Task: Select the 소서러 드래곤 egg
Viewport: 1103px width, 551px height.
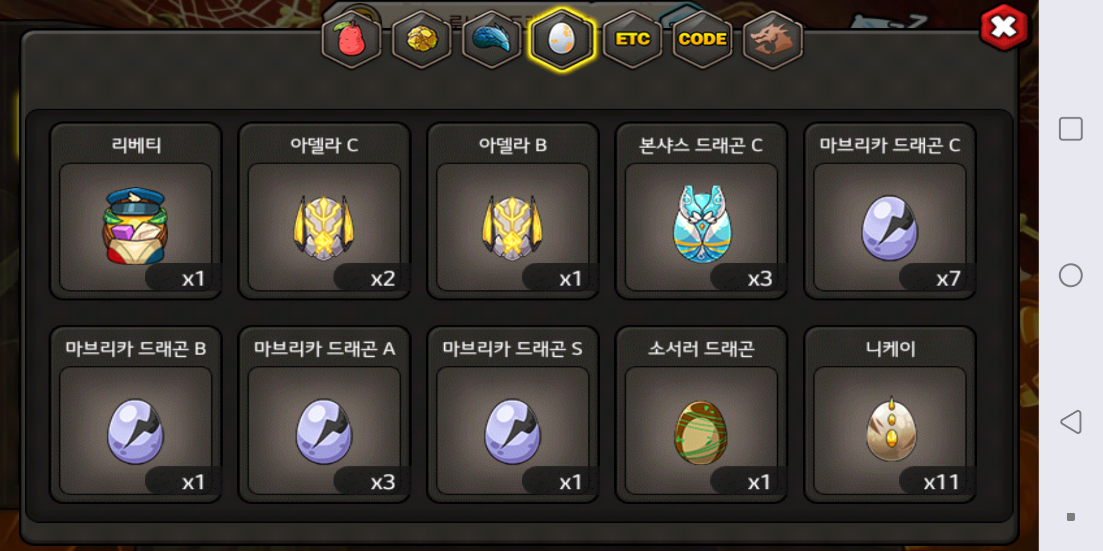Action: (701, 415)
